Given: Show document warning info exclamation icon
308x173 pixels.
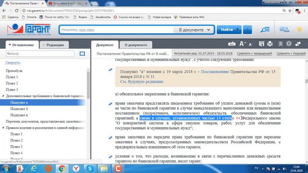Looking at the screenshot, I should 289,44.
